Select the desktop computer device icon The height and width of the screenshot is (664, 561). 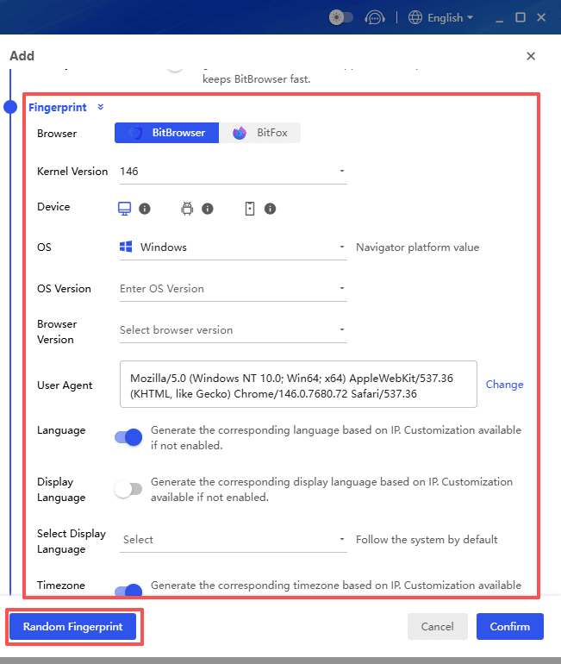(124, 209)
